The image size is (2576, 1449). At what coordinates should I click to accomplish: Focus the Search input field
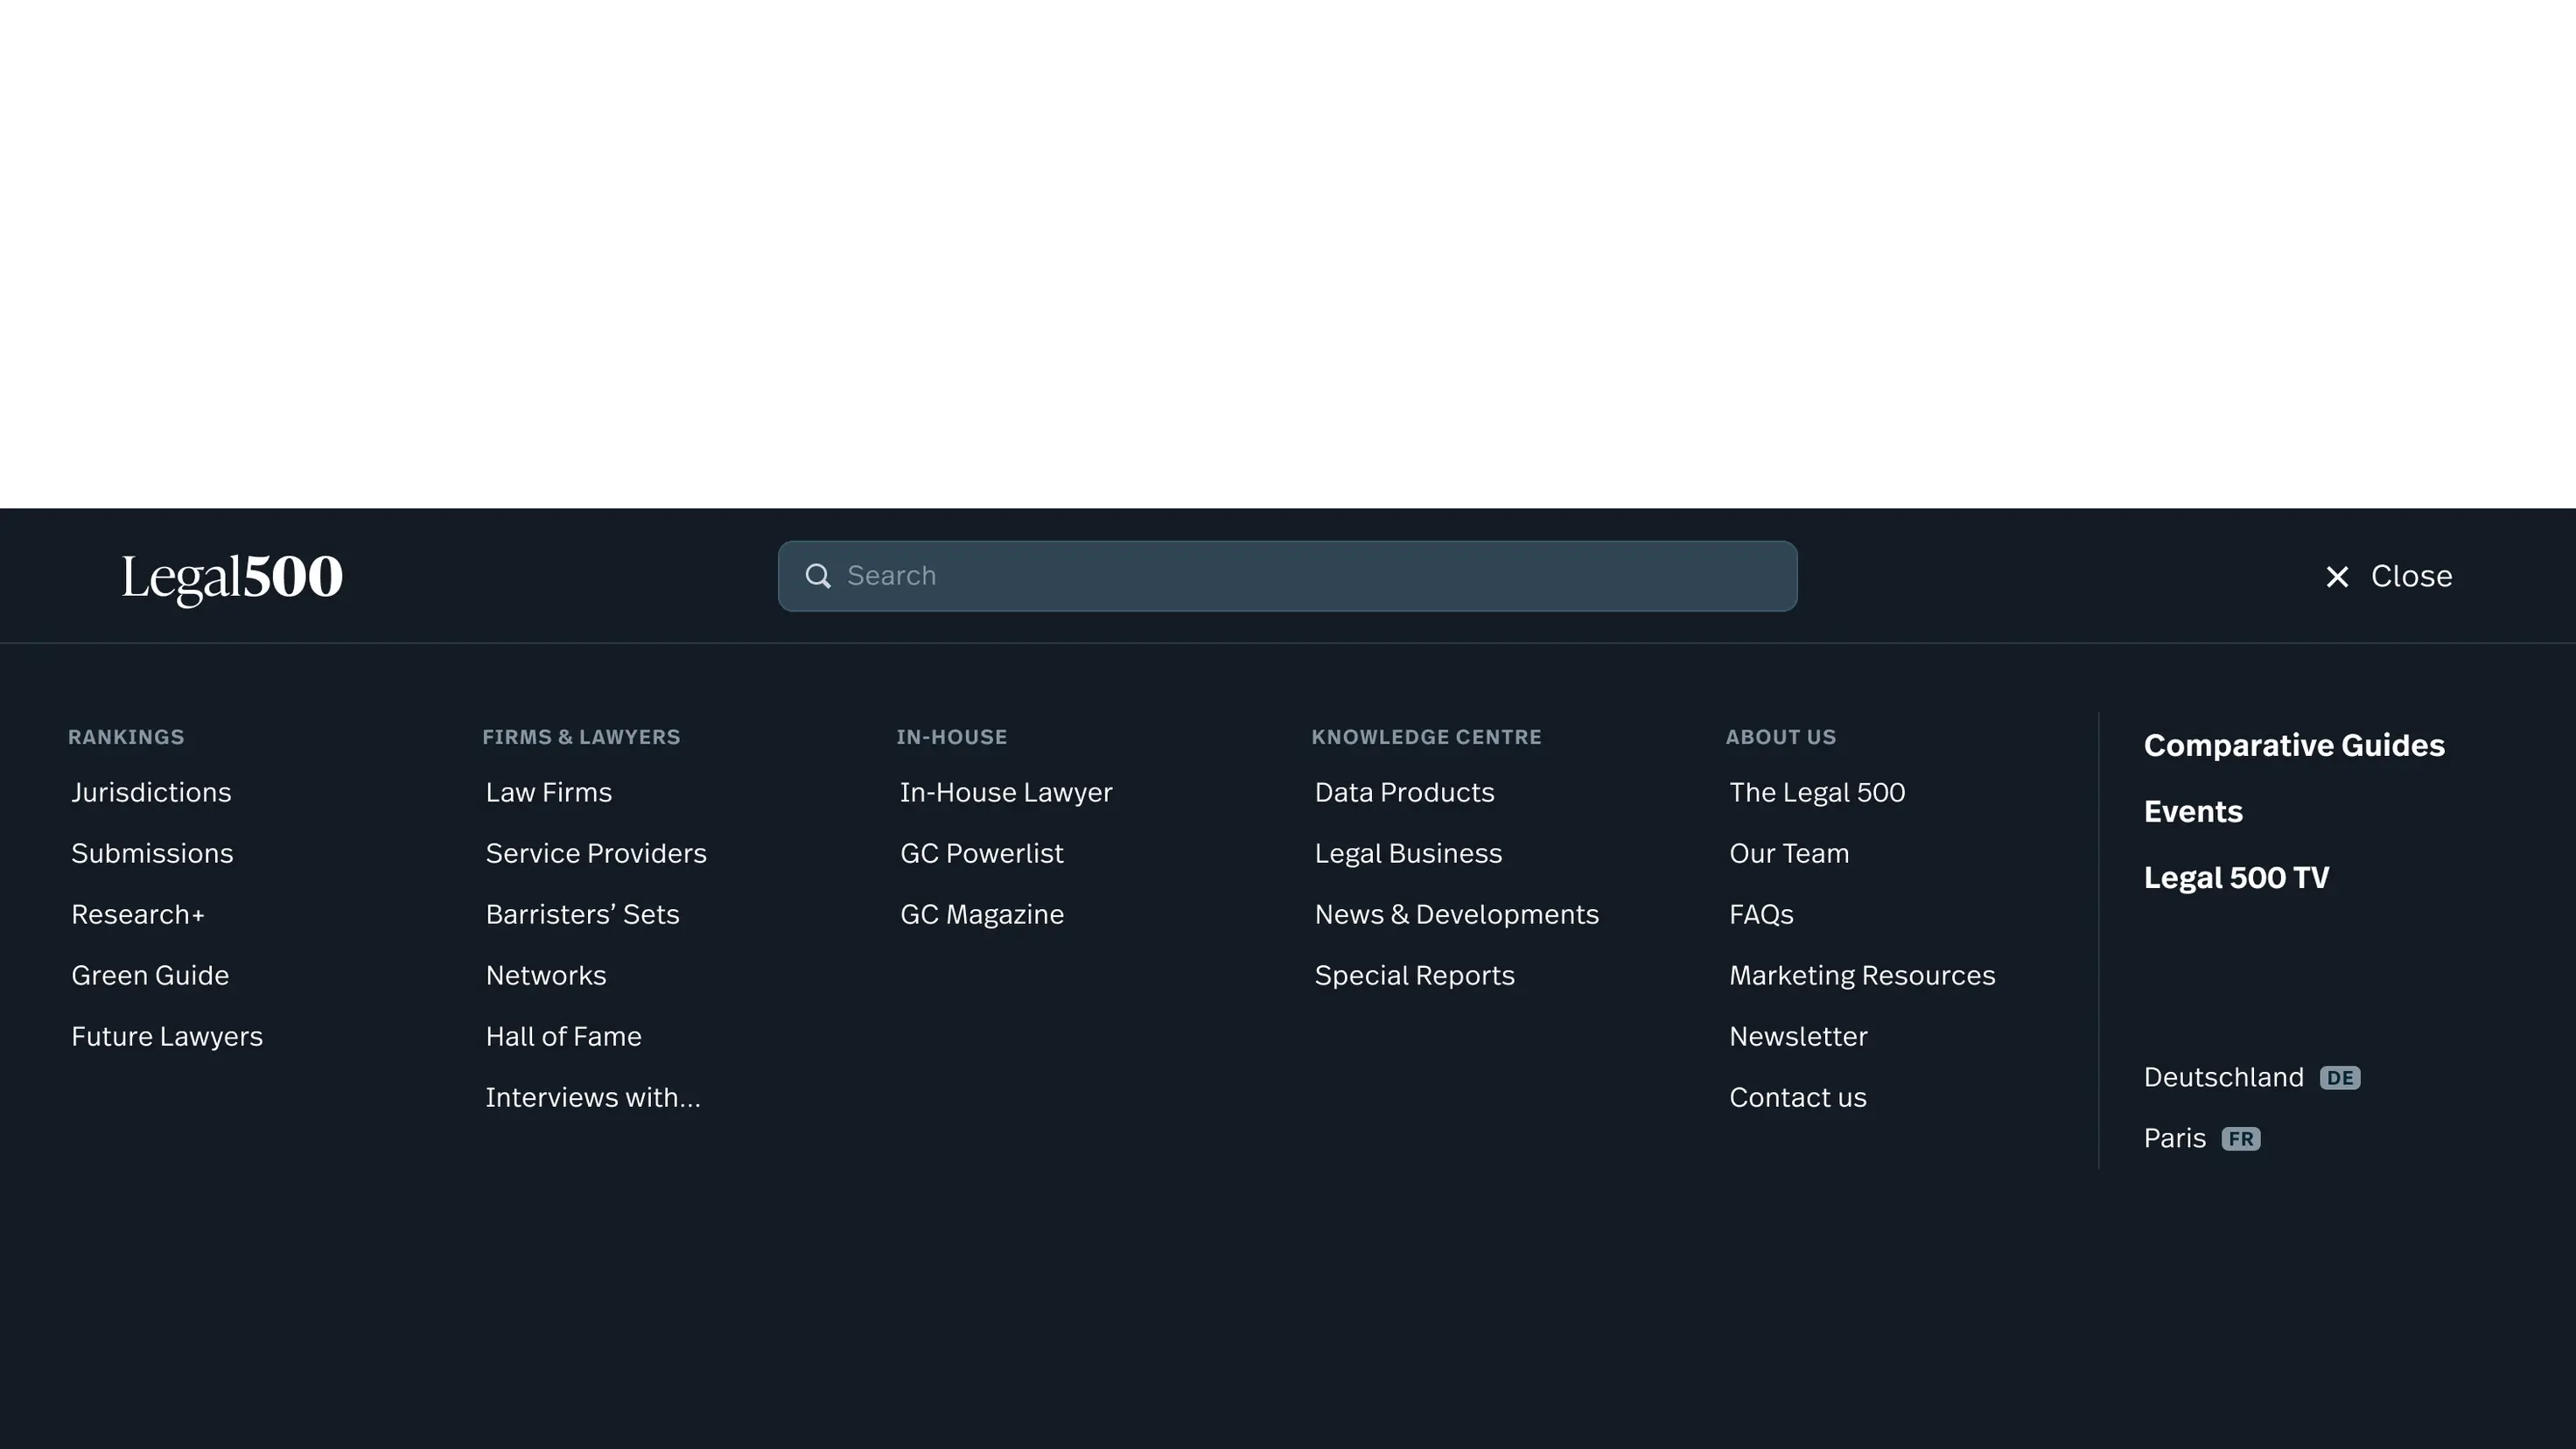1300,576
